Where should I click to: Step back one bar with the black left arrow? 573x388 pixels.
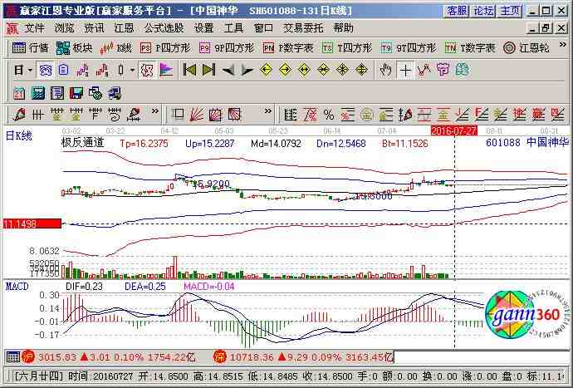pyautogui.click(x=228, y=70)
